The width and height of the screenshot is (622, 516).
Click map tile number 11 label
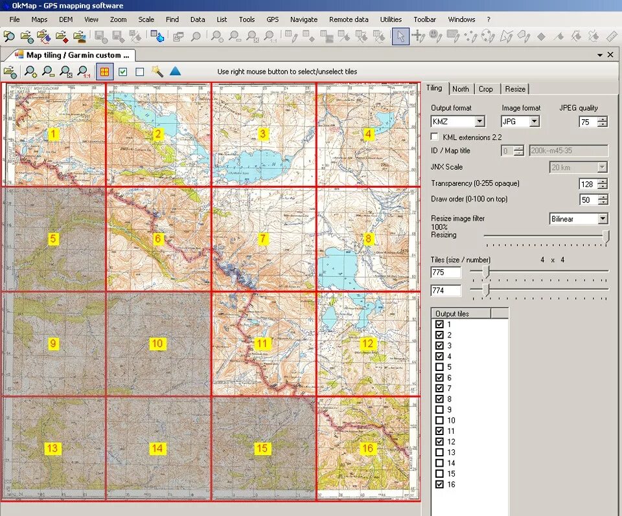click(262, 343)
